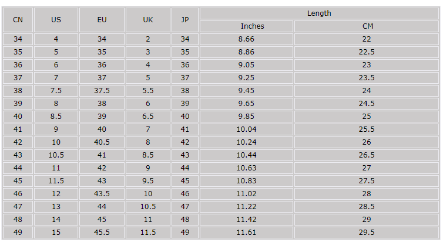Image resolution: width=443 pixels, height=246 pixels.
Task: Select the 8.66 inches cell
Action: 246,39
